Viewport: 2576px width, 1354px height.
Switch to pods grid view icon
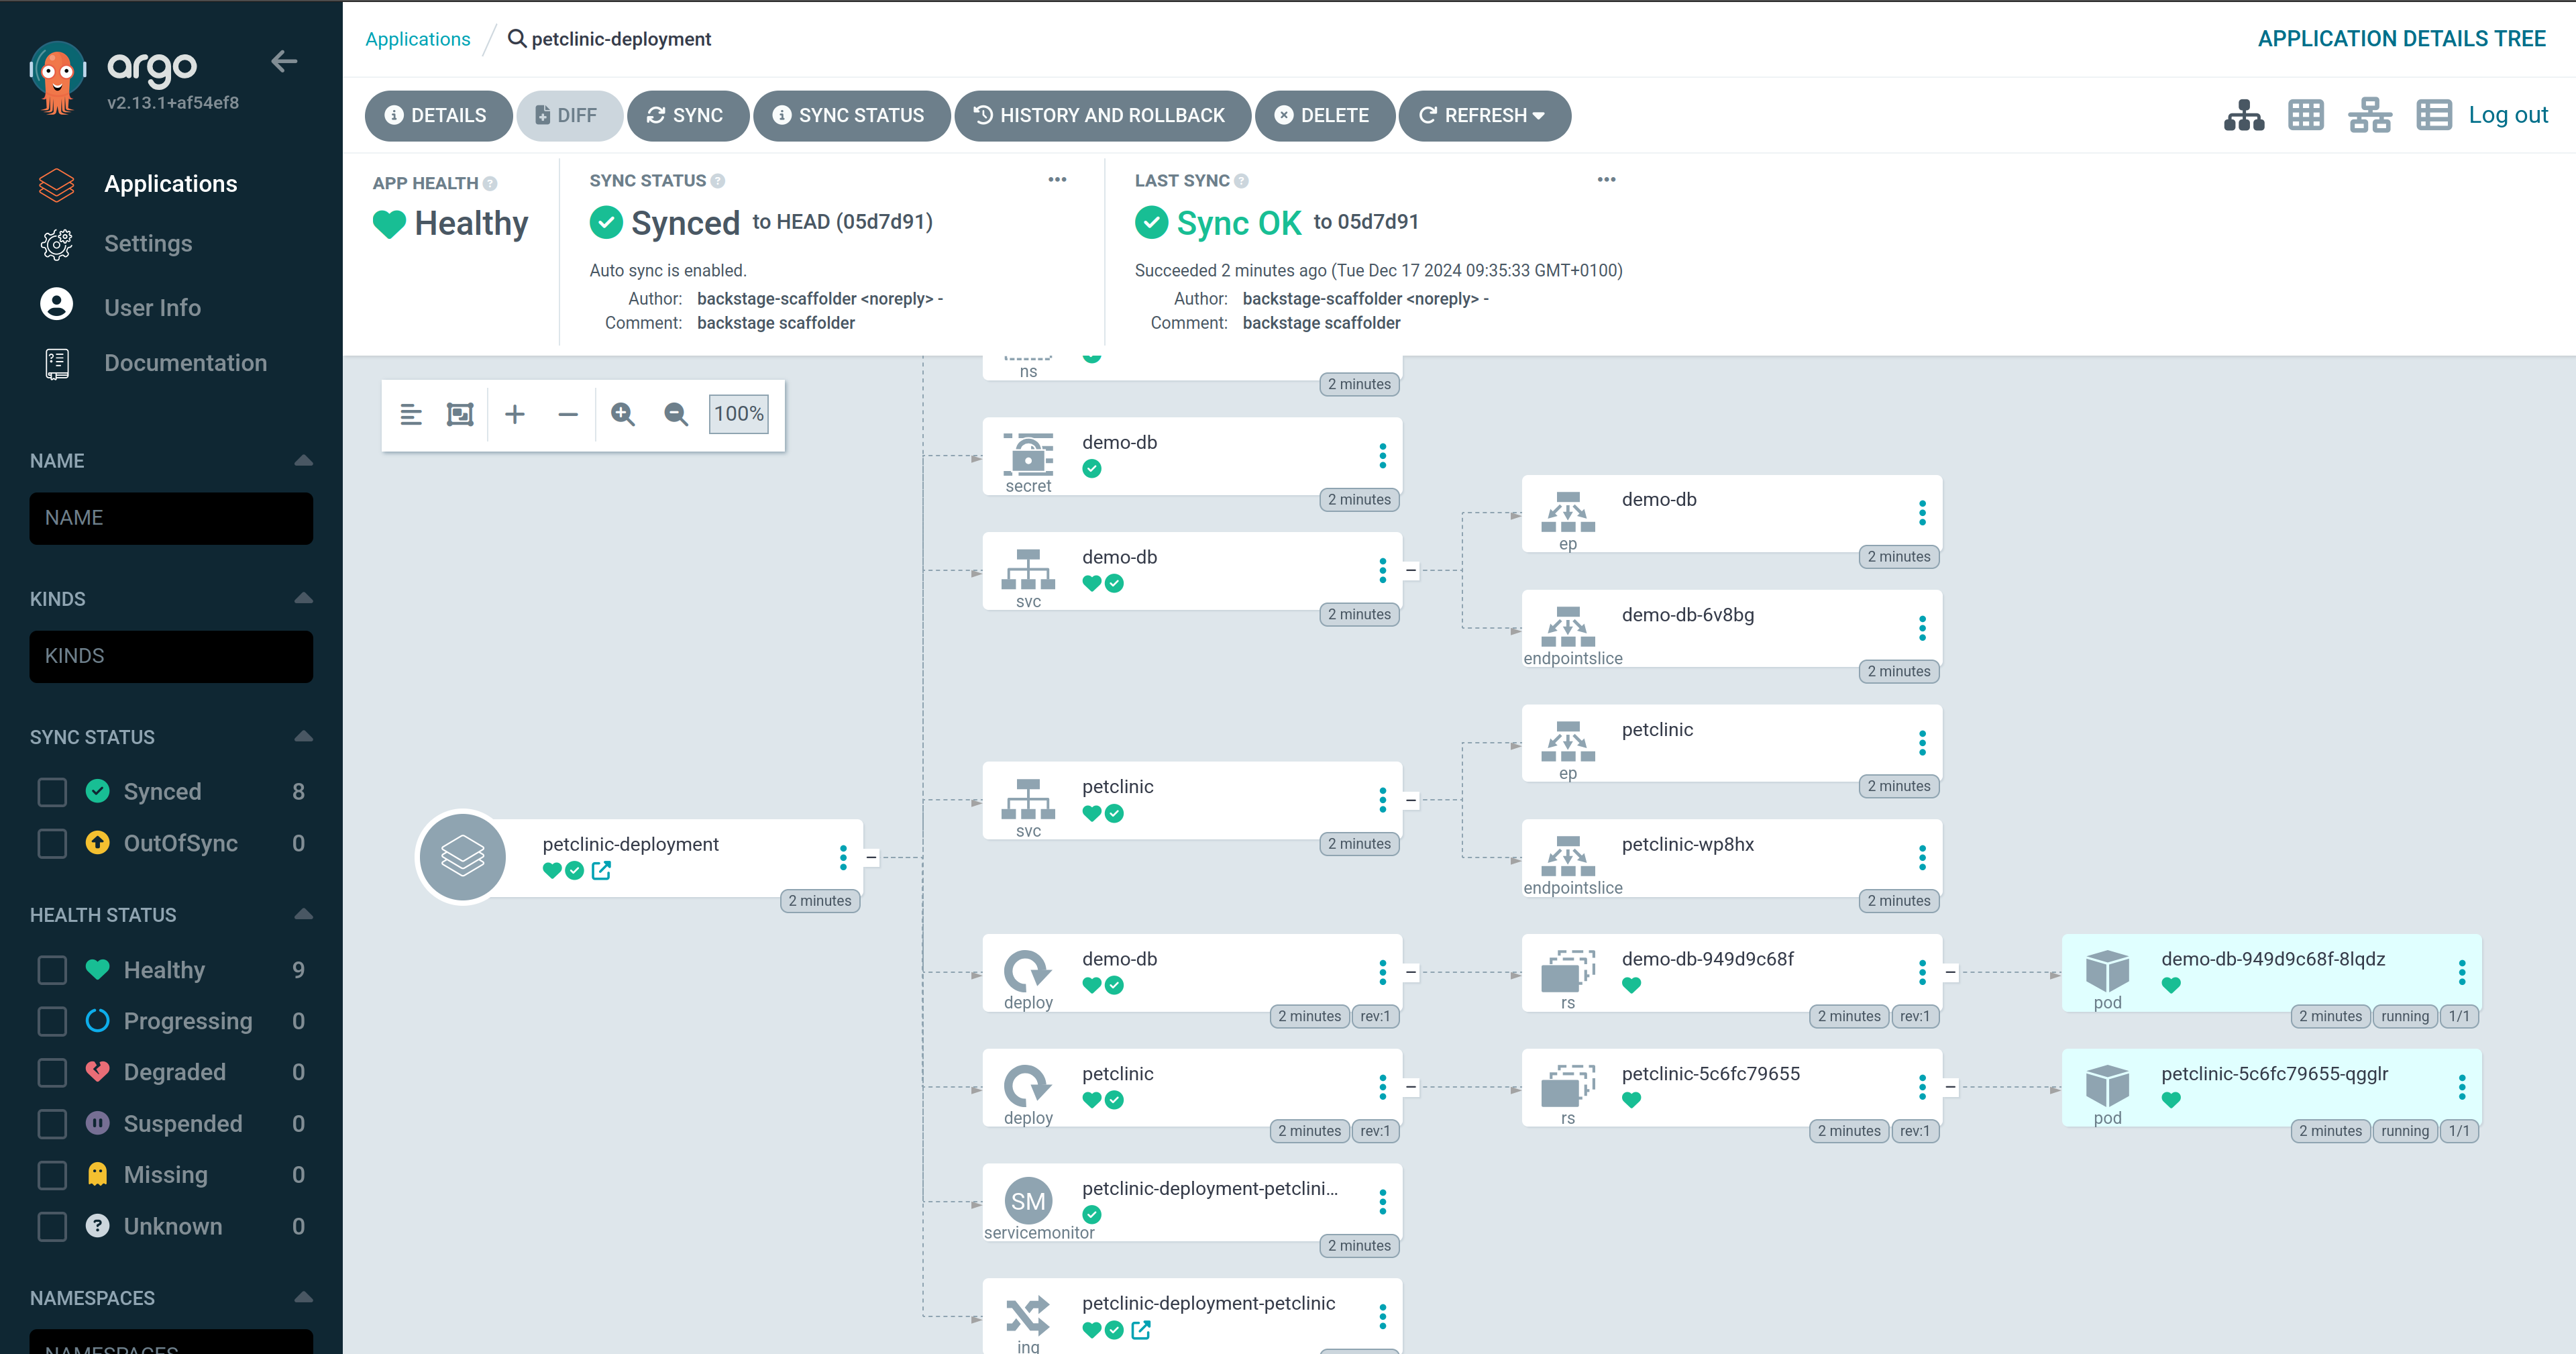click(x=2306, y=116)
